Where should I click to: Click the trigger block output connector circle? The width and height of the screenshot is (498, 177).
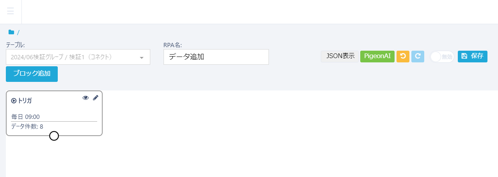click(x=54, y=136)
